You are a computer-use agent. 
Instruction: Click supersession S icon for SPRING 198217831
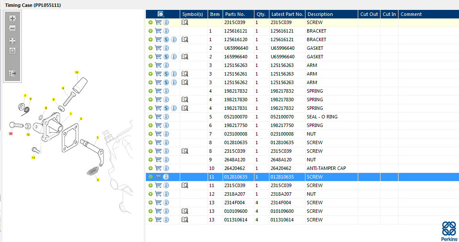click(x=166, y=108)
